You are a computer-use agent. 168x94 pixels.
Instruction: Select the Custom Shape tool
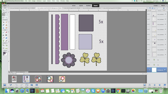coord(6,38)
